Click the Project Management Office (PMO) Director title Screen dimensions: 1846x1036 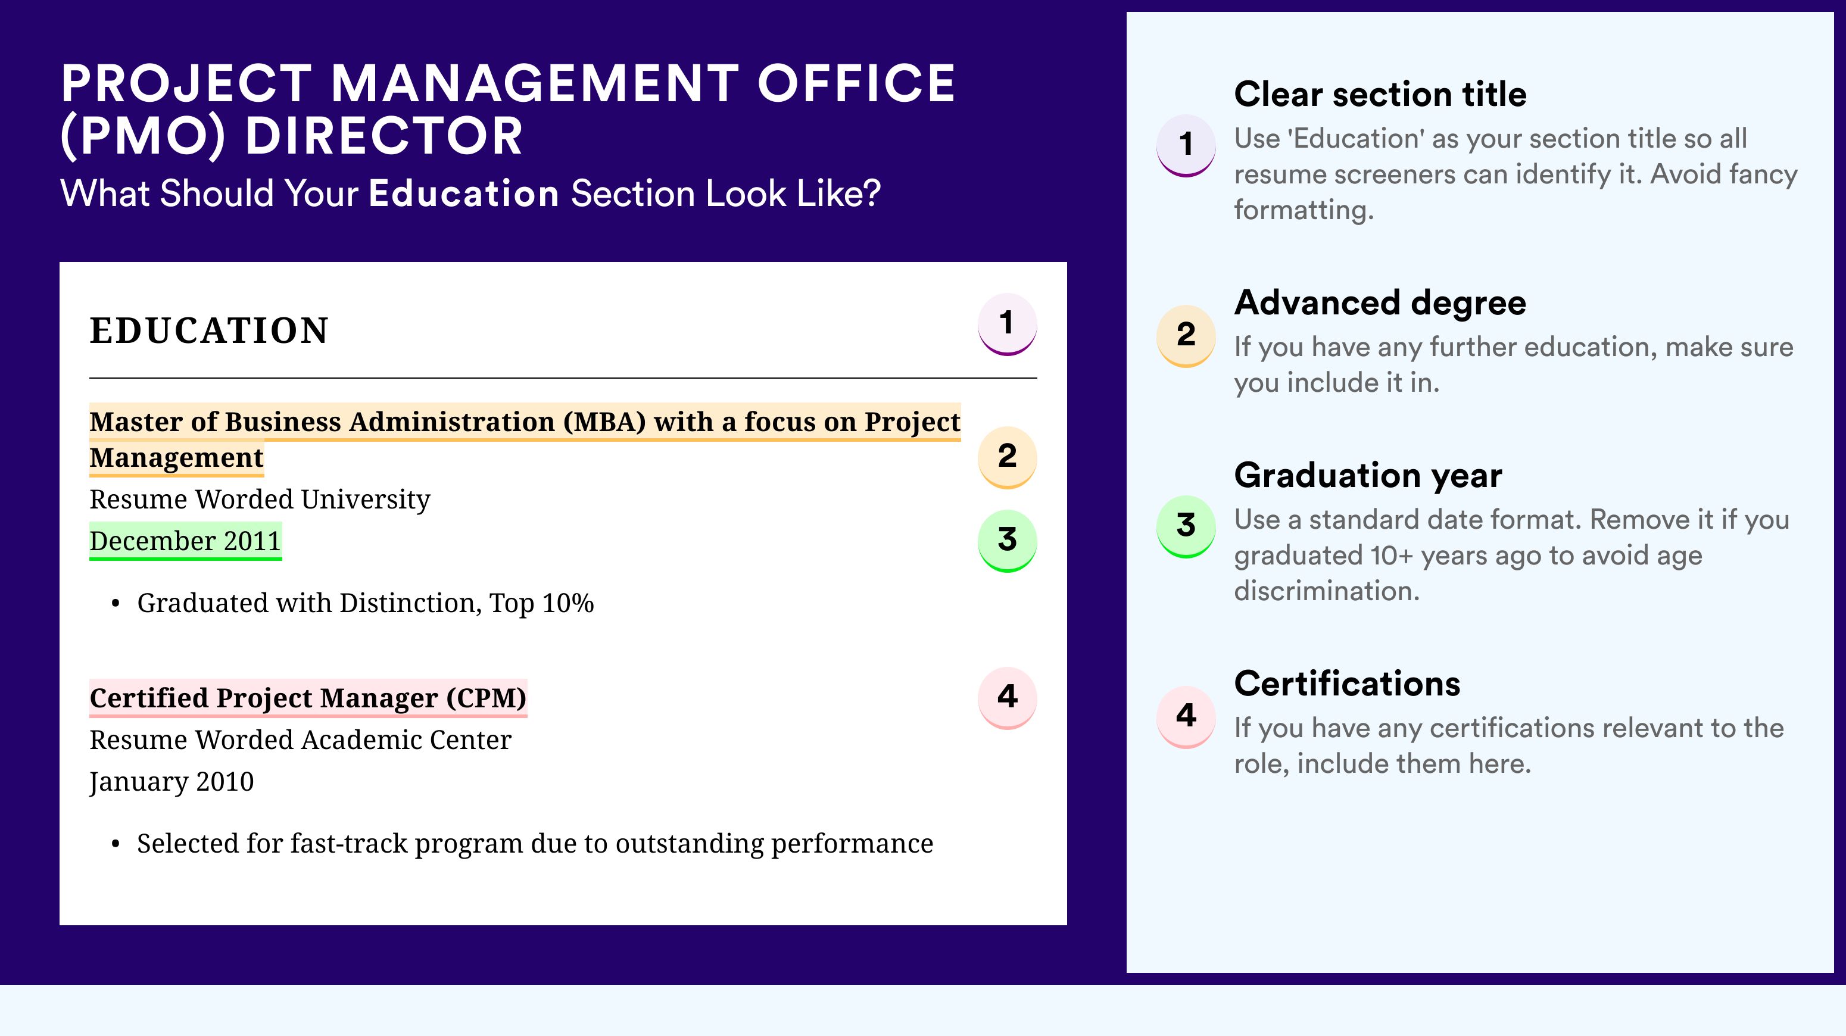(508, 109)
